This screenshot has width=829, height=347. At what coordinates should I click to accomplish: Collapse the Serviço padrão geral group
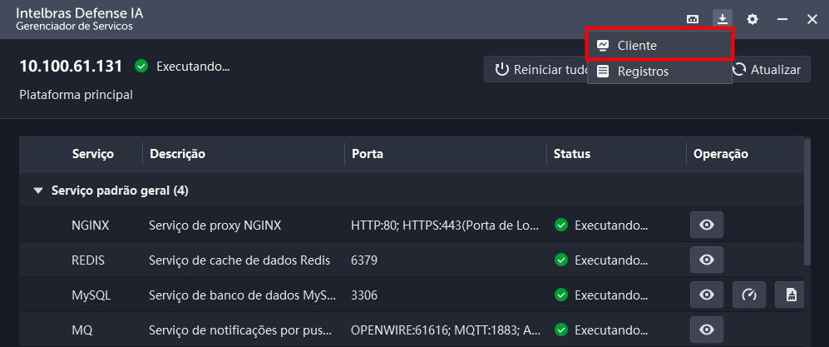pos(37,191)
